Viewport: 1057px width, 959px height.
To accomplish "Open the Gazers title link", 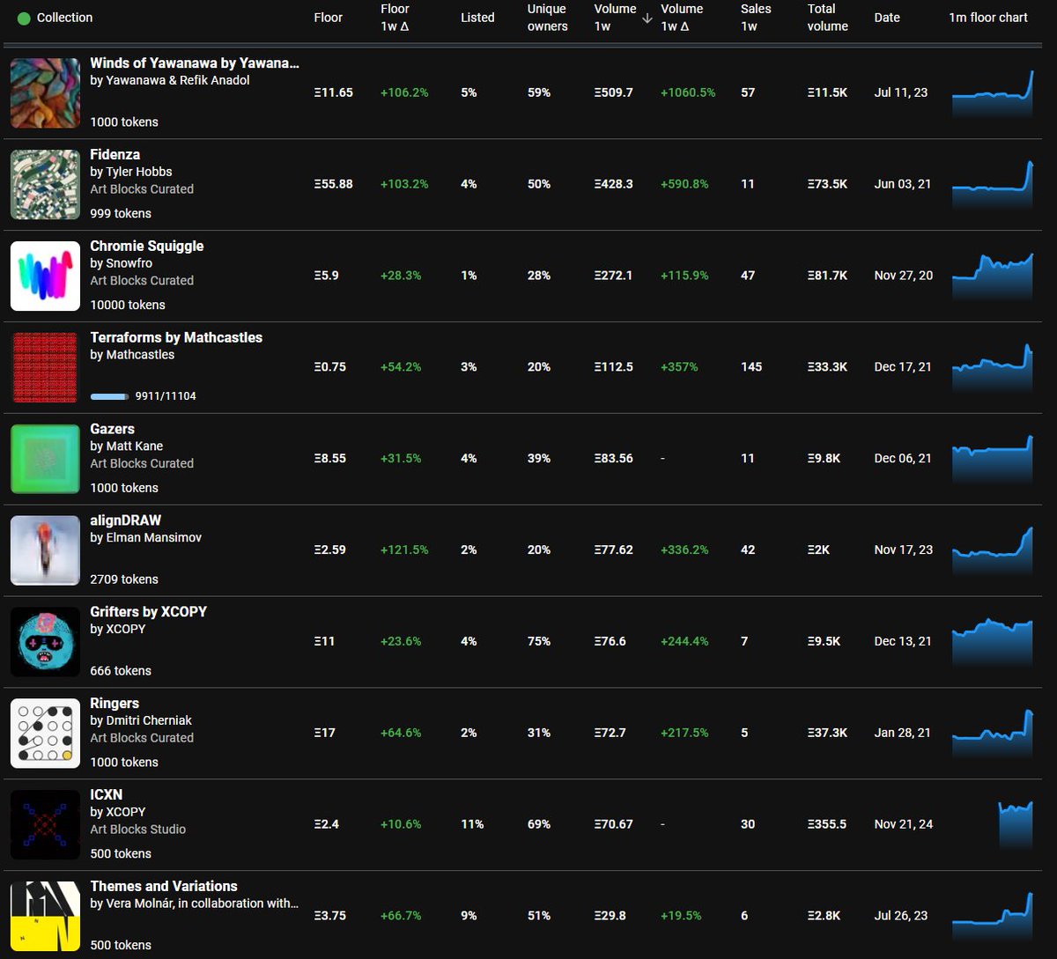I will point(113,430).
